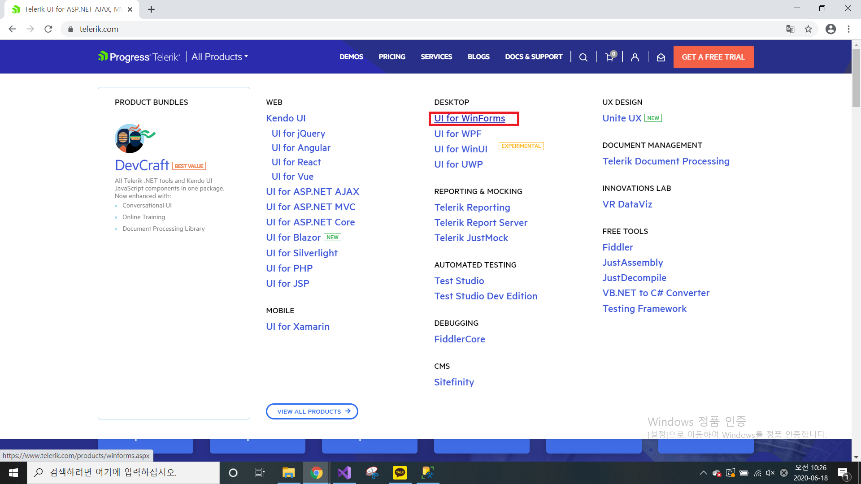Open Visual Studio from the taskbar

click(x=344, y=473)
